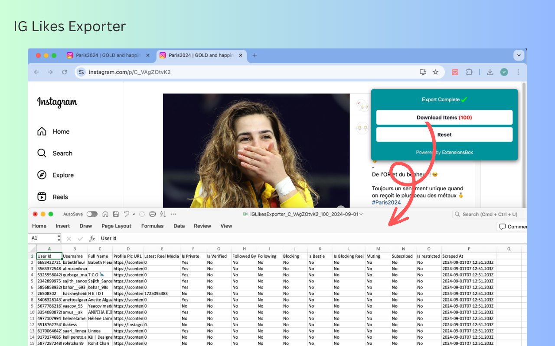Select column P header
The height and width of the screenshot is (346, 555).
tap(469, 249)
